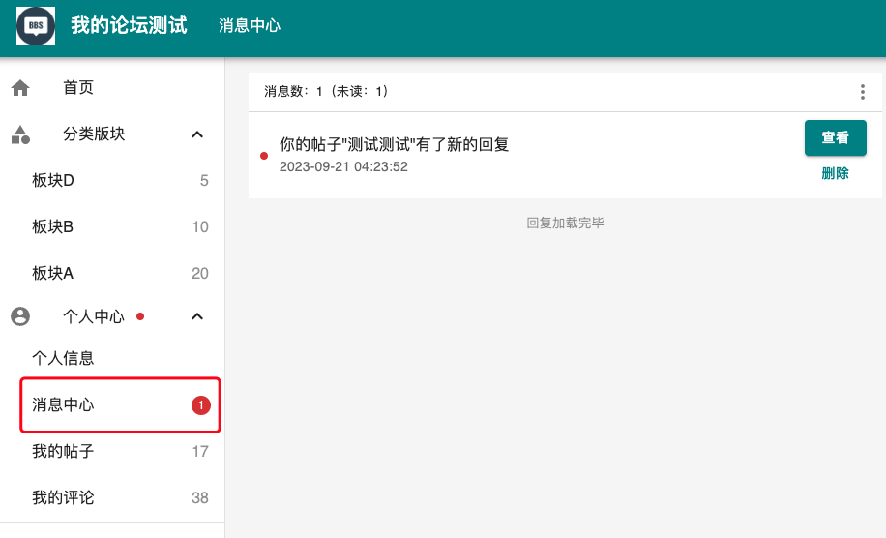Click the 我的论坛测试 site title
The width and height of the screenshot is (886, 538).
(129, 26)
